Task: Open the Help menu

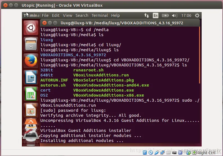Action: click(x=115, y=15)
